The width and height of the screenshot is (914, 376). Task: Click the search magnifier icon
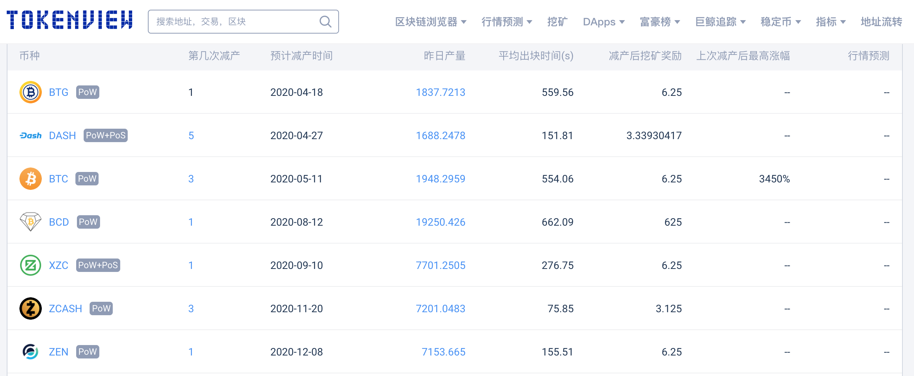(325, 22)
